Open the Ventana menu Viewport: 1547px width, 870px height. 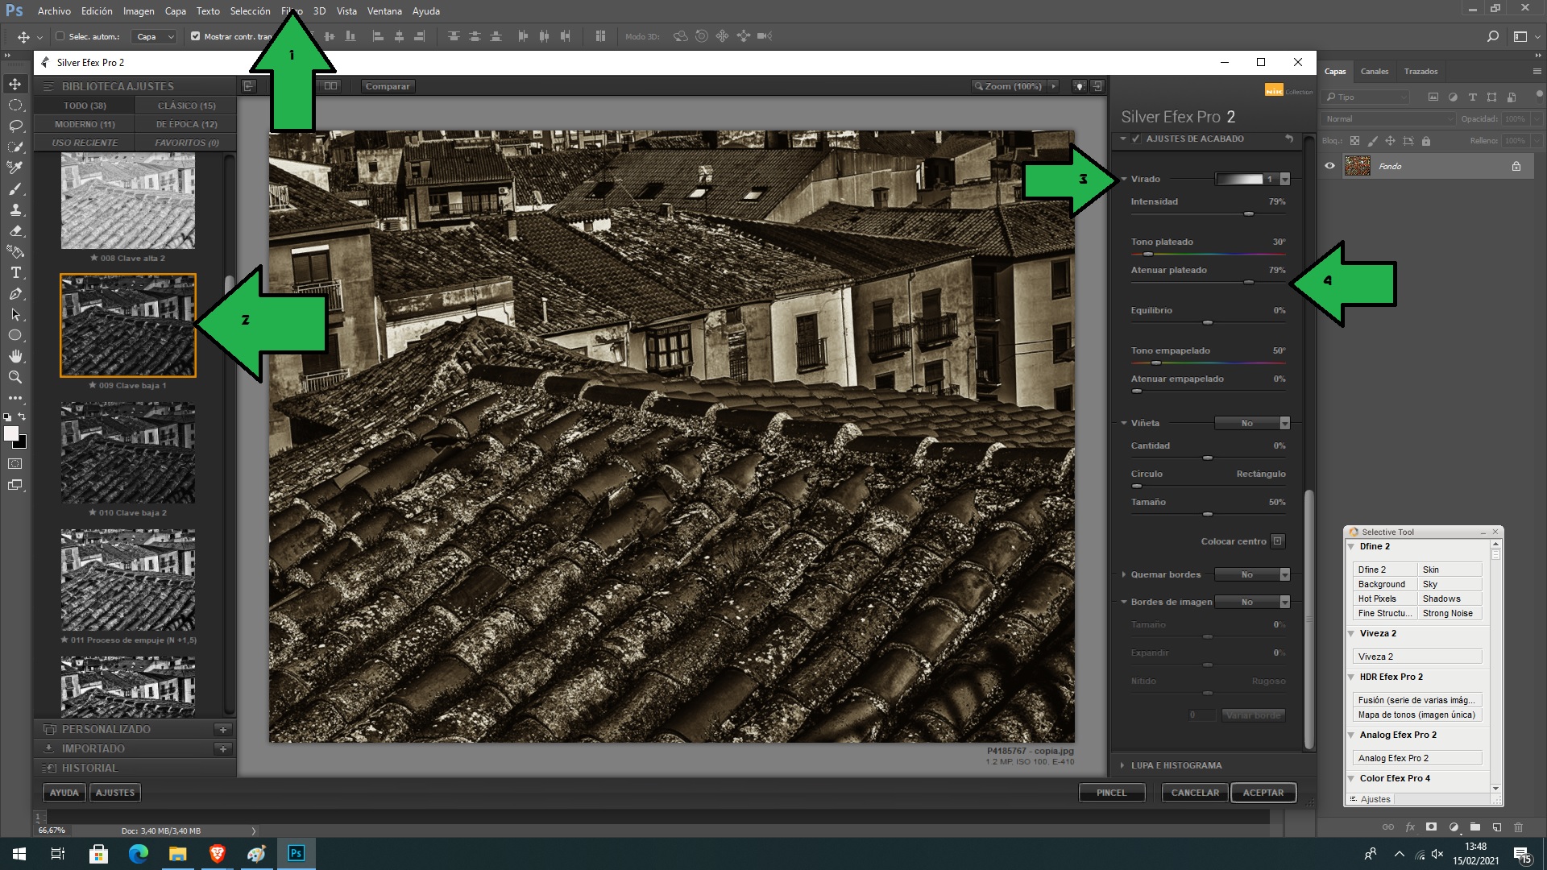tap(384, 11)
